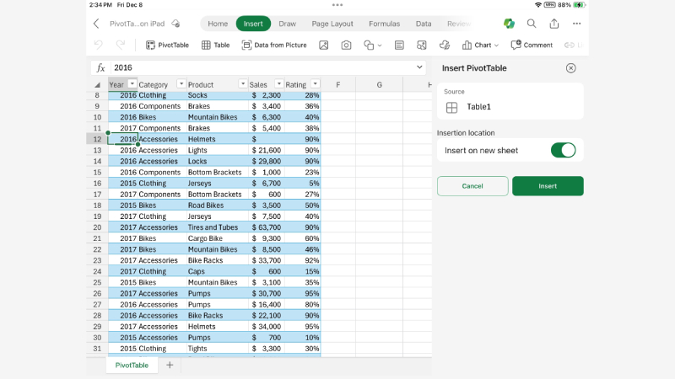Open the search magnifier
Image resolution: width=675 pixels, height=379 pixels.
[532, 24]
